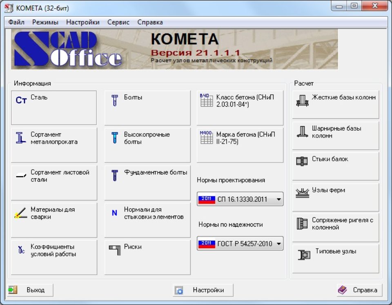Click the N icon for Нормали
The width and height of the screenshot is (392, 305).
coord(114,213)
